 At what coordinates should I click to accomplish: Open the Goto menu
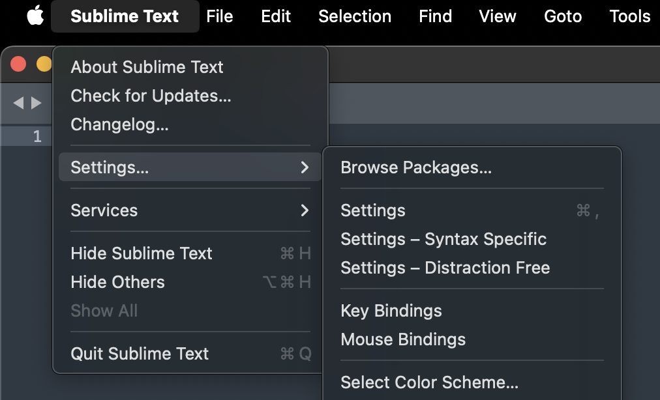[563, 16]
